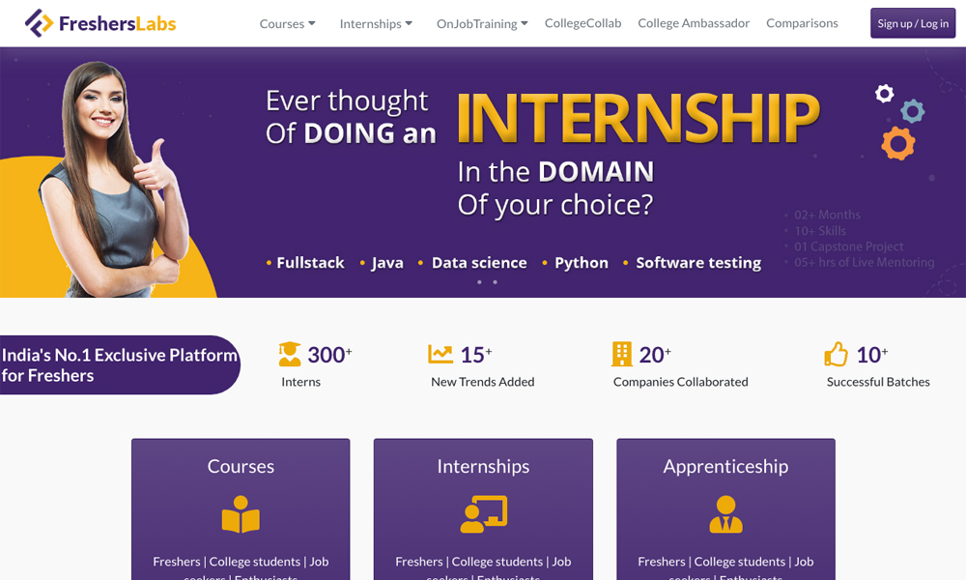
Task: Click the thumbs-up icon beside 10+ batches
Action: tap(836, 355)
